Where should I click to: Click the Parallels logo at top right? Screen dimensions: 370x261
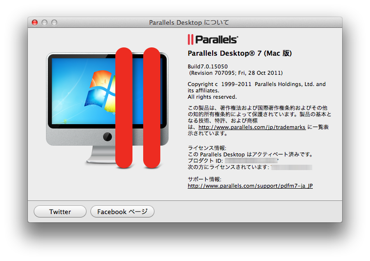pyautogui.click(x=213, y=40)
